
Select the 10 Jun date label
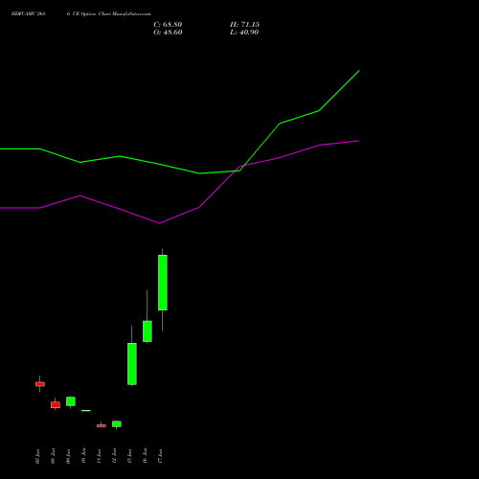(83, 456)
